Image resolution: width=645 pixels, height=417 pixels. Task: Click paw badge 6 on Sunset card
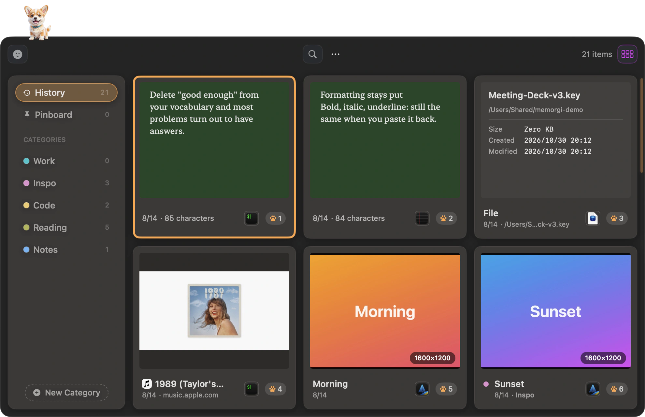(x=617, y=389)
